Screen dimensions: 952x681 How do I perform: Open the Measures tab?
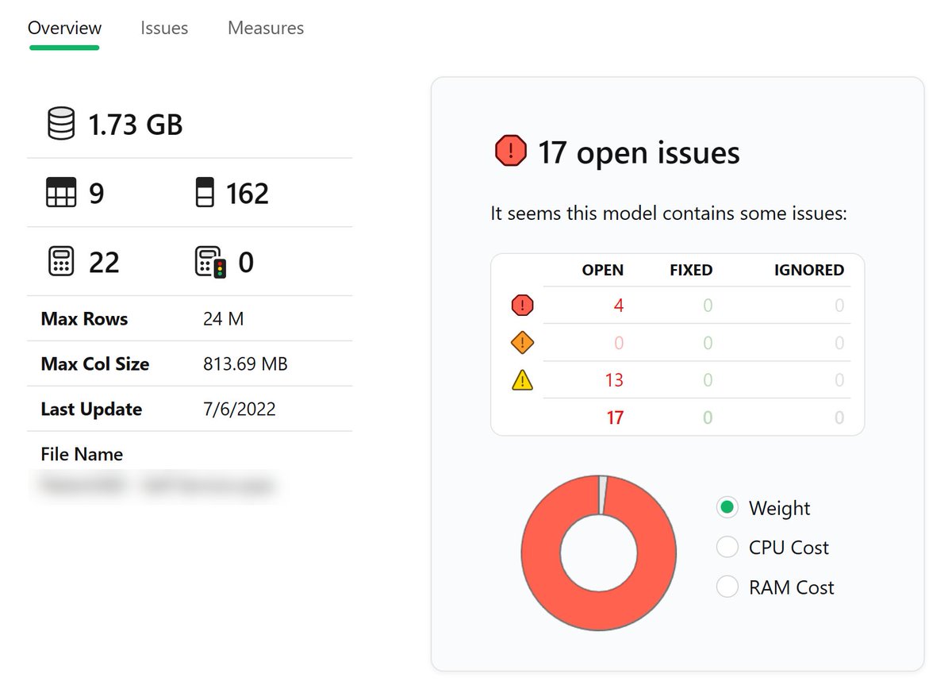tap(265, 28)
